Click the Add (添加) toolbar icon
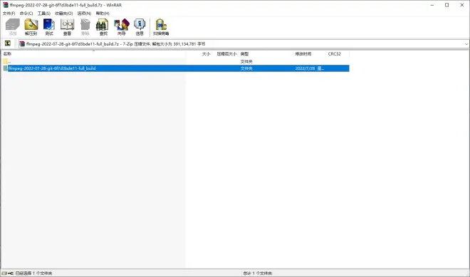470x277 pixels. (x=13, y=27)
